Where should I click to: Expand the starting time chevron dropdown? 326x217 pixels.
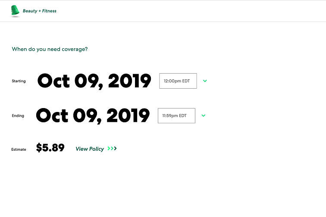[205, 81]
